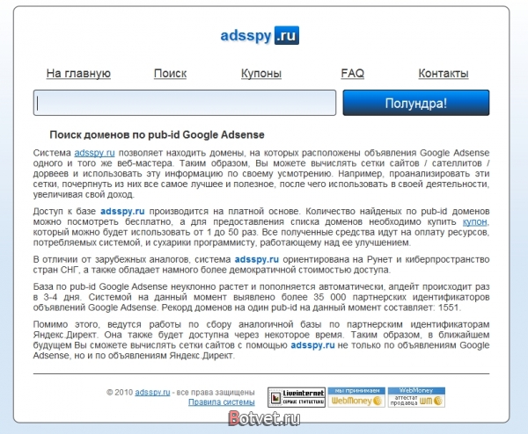Click bold adsspy.ru in 'Доступ к базе' paragraph
This screenshot has width=528, height=434.
tap(122, 212)
